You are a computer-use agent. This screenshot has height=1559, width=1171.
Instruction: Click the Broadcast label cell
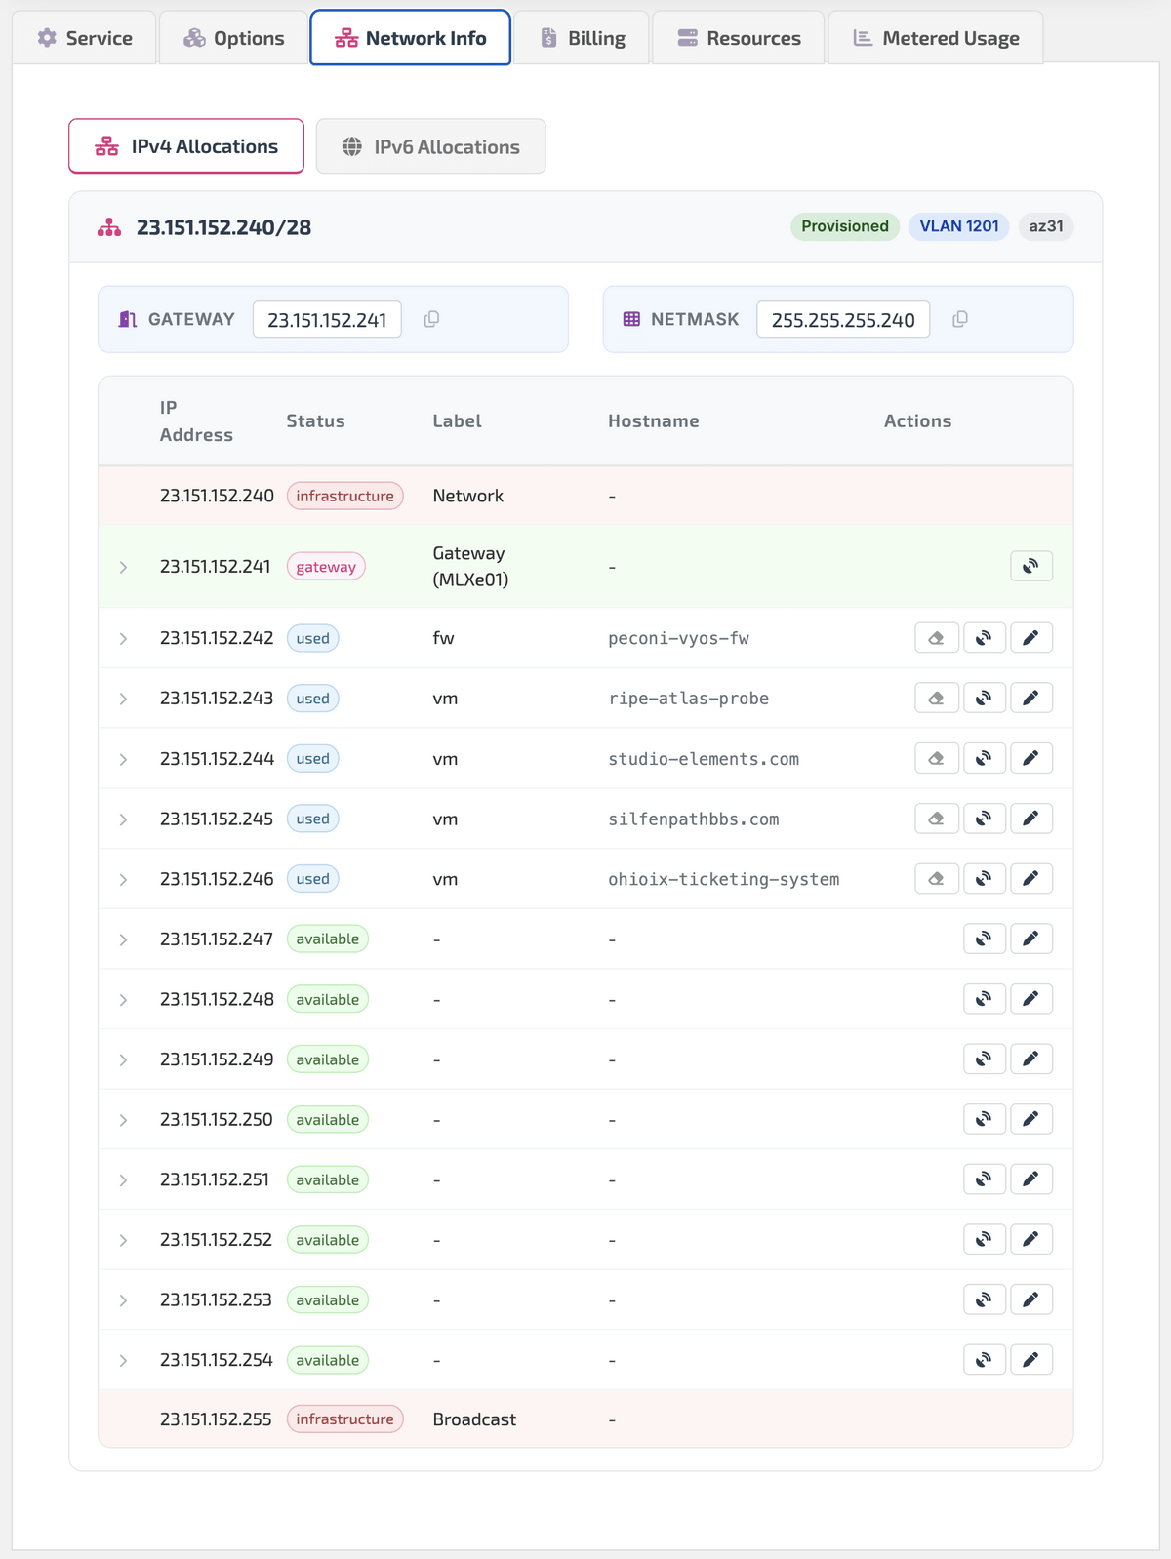click(x=474, y=1419)
